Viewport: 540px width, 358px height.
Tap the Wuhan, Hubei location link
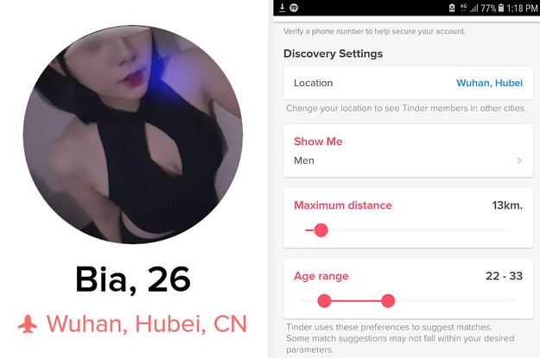click(489, 83)
